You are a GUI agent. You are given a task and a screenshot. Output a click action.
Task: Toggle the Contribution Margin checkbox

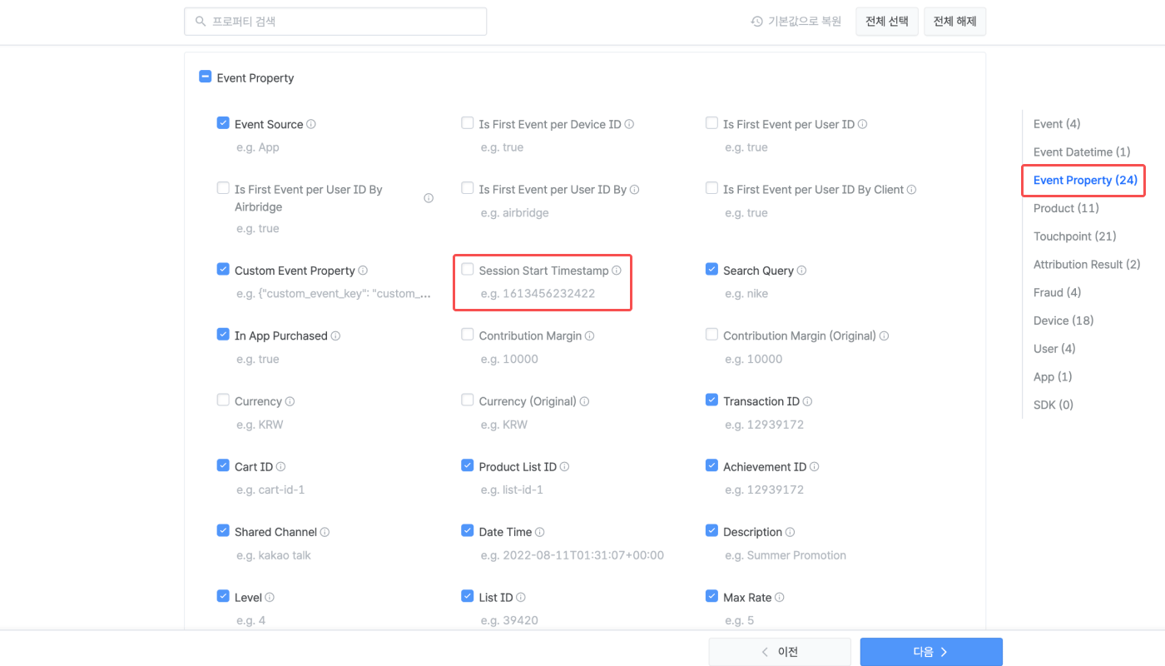[468, 335]
